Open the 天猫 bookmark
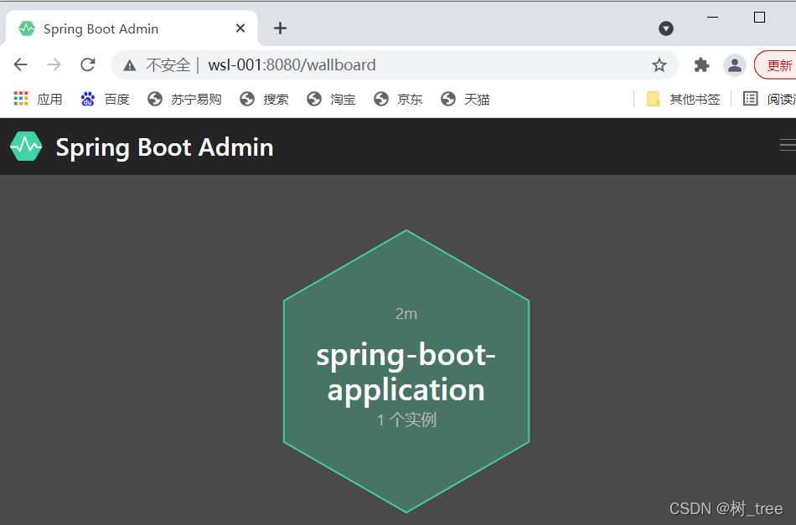Image resolution: width=796 pixels, height=525 pixels. click(465, 99)
